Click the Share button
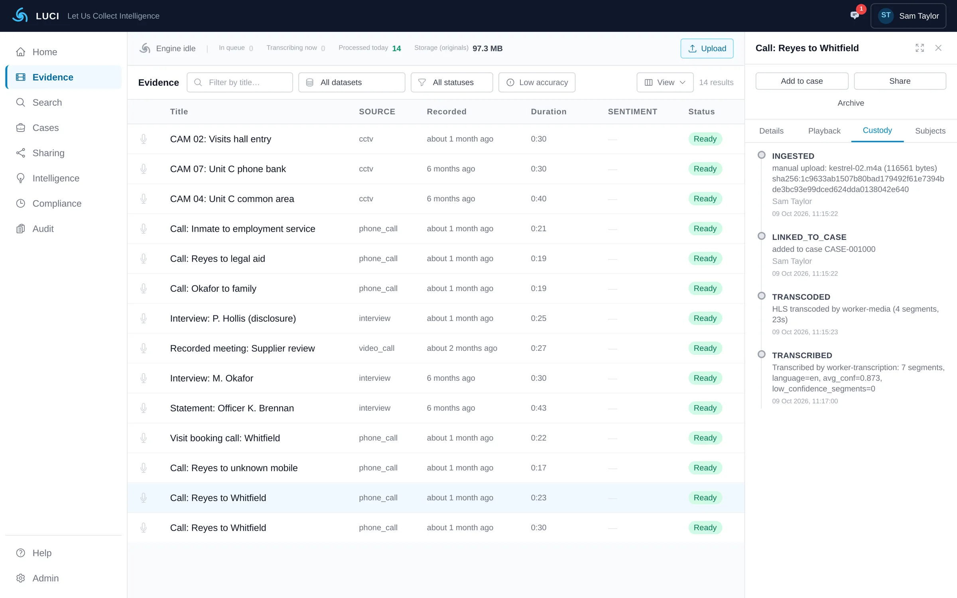Viewport: 957px width, 598px height. 900,81
